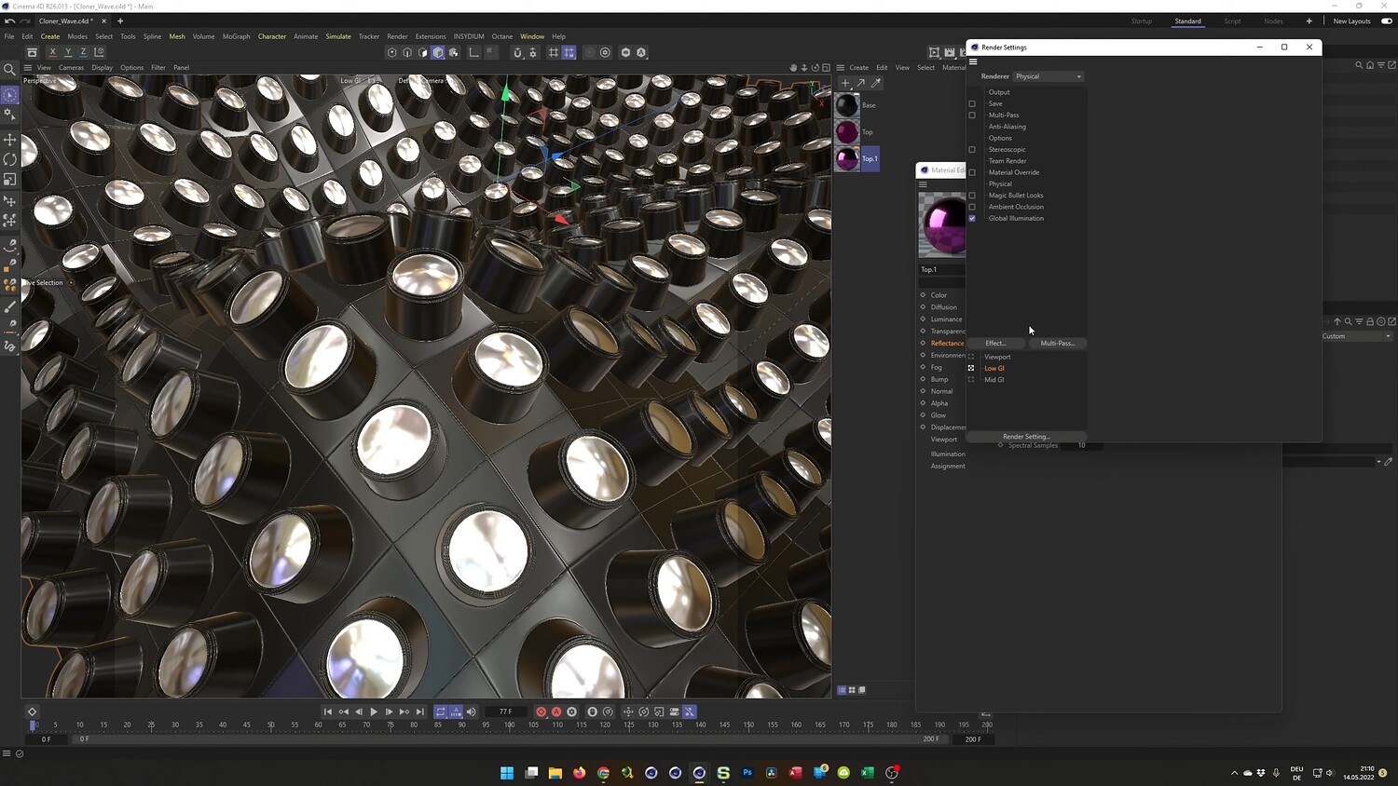This screenshot has height=786, width=1398.
Task: Open the Renderer dropdown set to Physical
Action: point(1048,76)
